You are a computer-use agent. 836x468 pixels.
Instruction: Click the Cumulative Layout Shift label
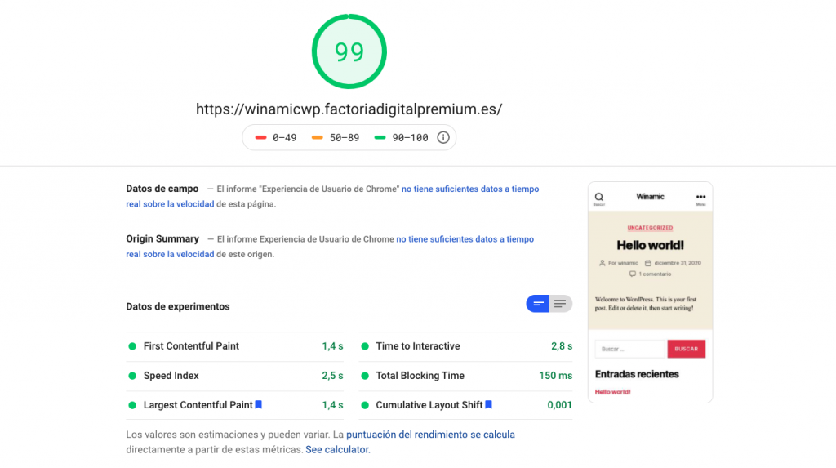429,405
